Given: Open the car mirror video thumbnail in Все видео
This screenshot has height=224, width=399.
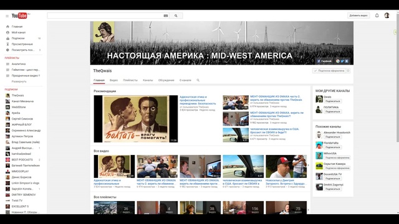Looking at the screenshot, I should pos(243,166).
